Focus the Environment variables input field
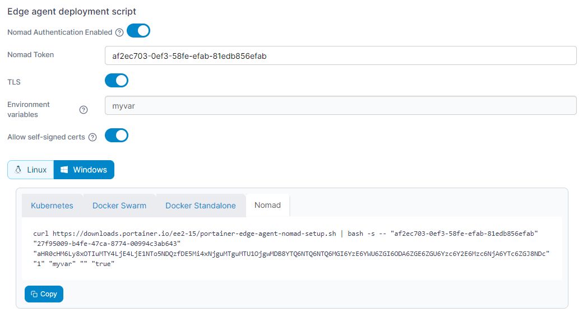 click(x=341, y=105)
